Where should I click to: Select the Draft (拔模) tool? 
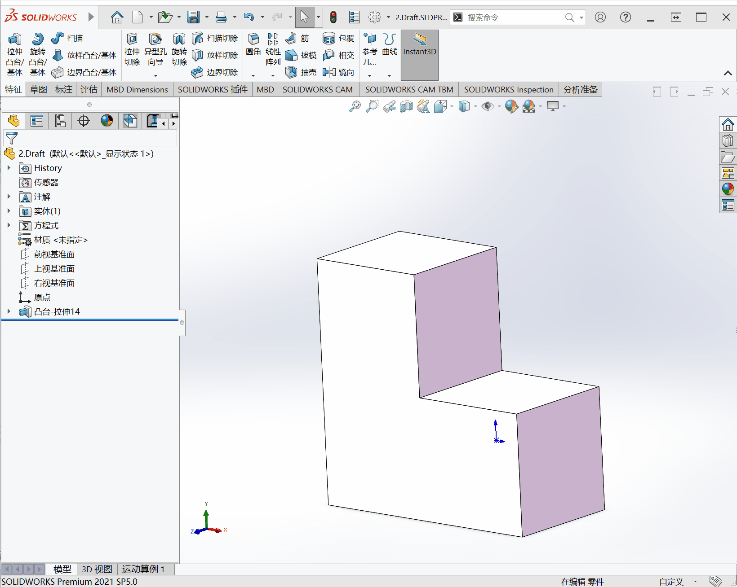pos(301,55)
